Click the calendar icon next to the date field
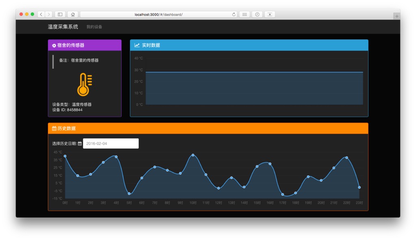This screenshot has height=240, width=416. (x=80, y=143)
